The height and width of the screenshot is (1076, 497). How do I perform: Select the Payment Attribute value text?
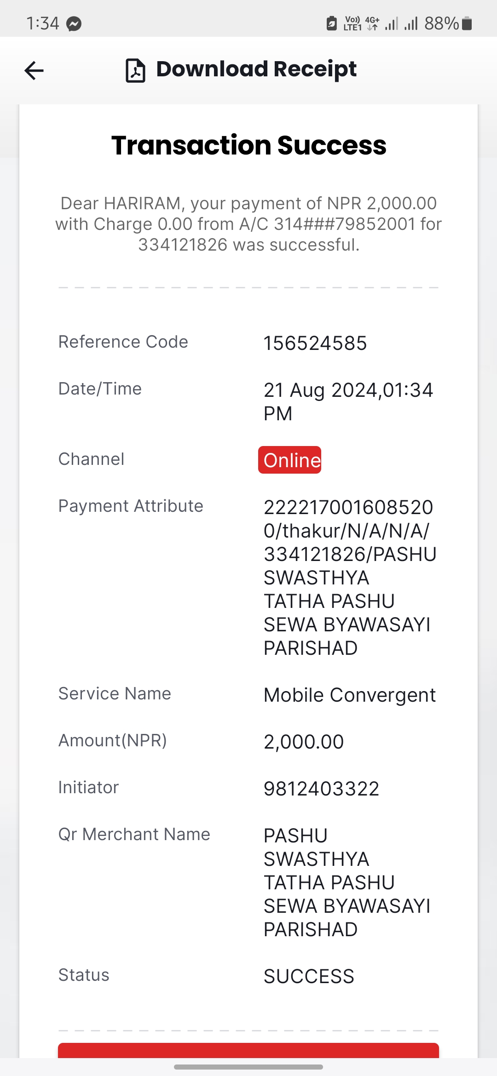pyautogui.click(x=350, y=578)
